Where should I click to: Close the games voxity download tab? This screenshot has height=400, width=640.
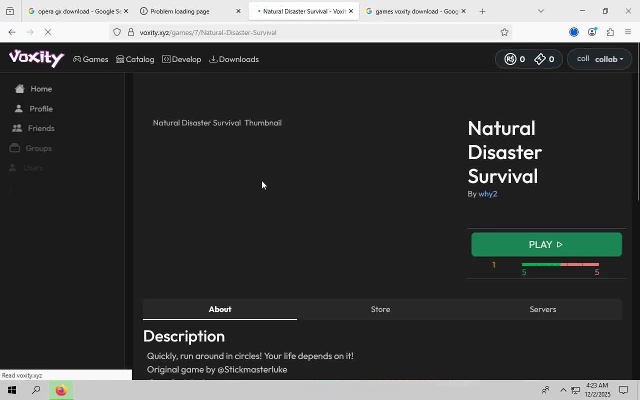click(x=463, y=11)
